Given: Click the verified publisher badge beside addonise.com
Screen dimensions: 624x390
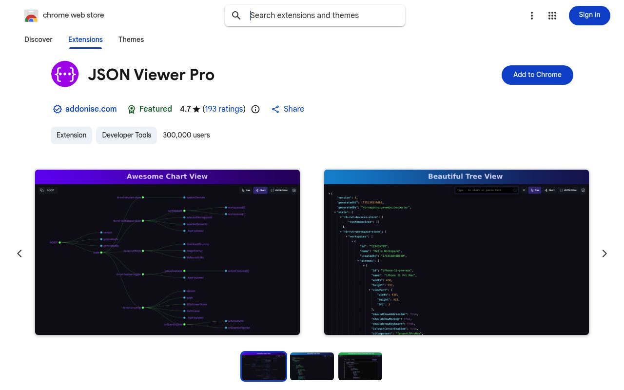Looking at the screenshot, I should point(58,109).
